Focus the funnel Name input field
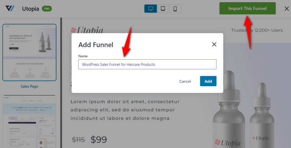 (x=147, y=64)
